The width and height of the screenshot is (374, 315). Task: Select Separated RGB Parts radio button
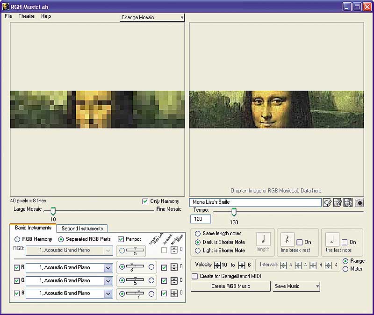[61, 239]
